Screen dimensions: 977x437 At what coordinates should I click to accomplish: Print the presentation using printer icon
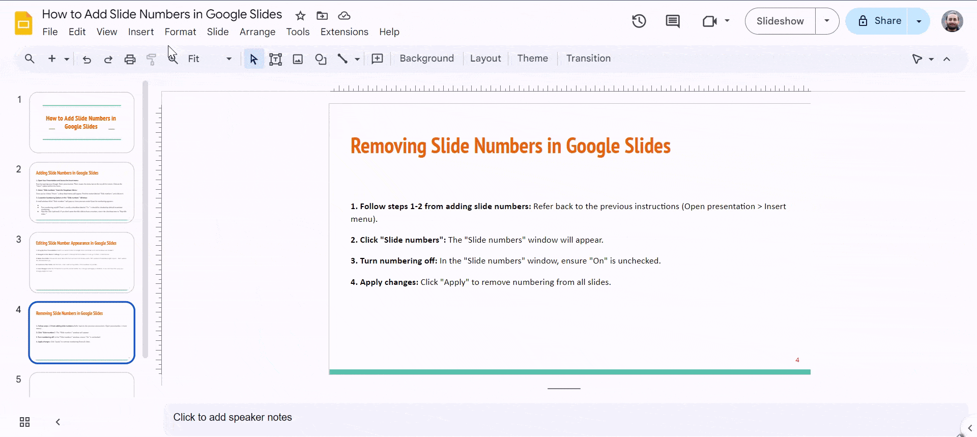click(x=130, y=60)
